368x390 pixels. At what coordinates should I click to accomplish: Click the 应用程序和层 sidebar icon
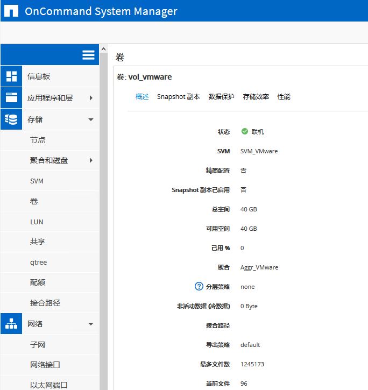[11, 98]
